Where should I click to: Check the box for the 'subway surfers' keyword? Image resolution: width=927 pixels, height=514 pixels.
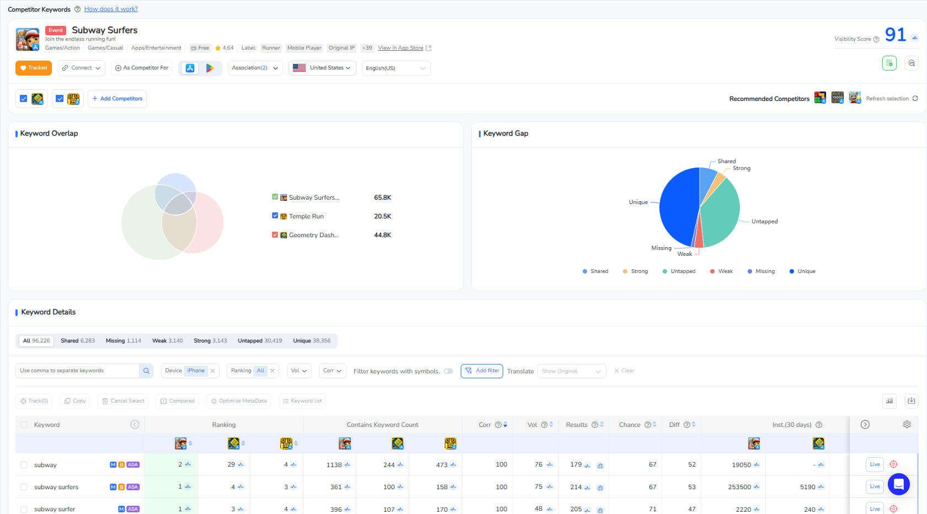click(x=24, y=487)
